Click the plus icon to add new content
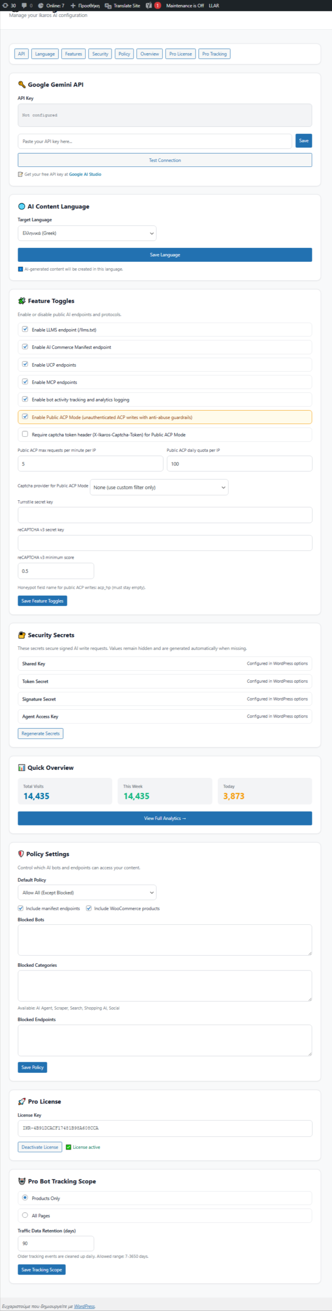The height and width of the screenshot is (1311, 332). [x=85, y=6]
